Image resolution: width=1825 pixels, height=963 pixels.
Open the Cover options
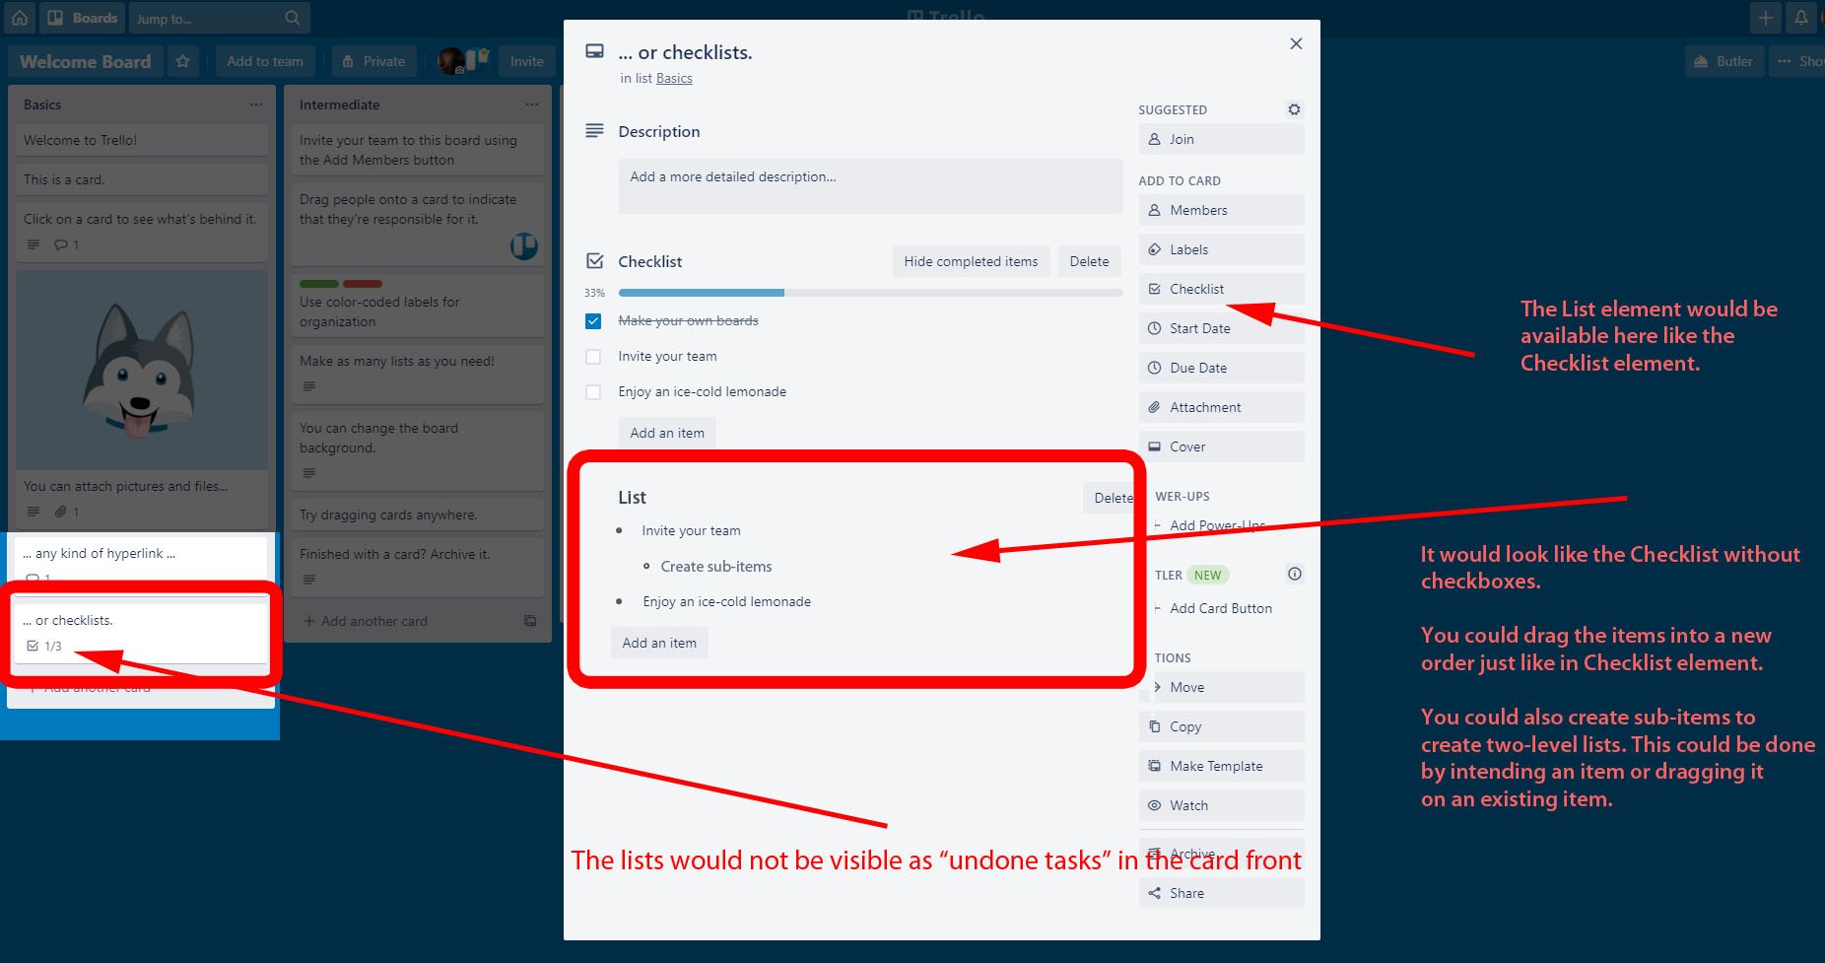point(1221,447)
